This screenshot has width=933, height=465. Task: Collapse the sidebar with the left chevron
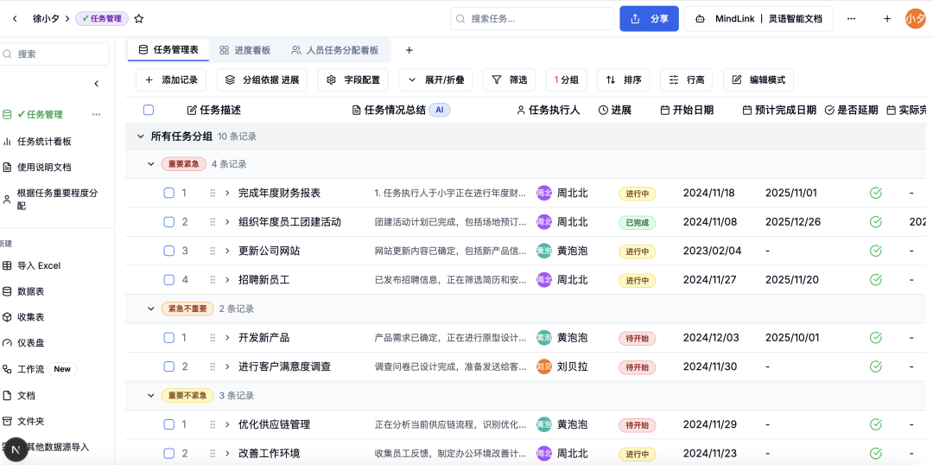click(97, 84)
